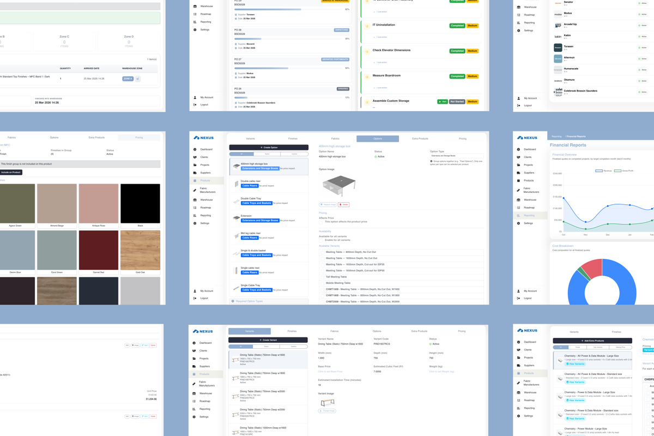Open the Option Type dropdown

[x=456, y=156]
